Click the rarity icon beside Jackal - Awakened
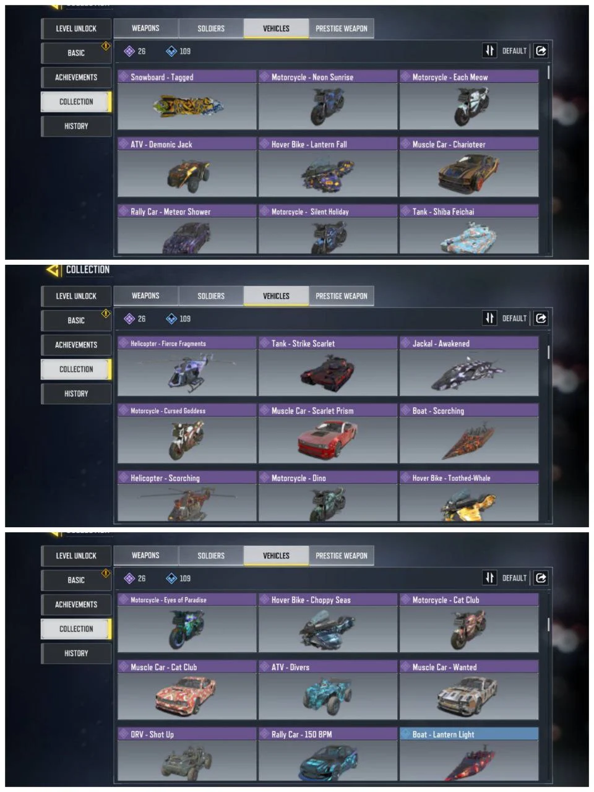The height and width of the screenshot is (792, 594). tap(405, 343)
